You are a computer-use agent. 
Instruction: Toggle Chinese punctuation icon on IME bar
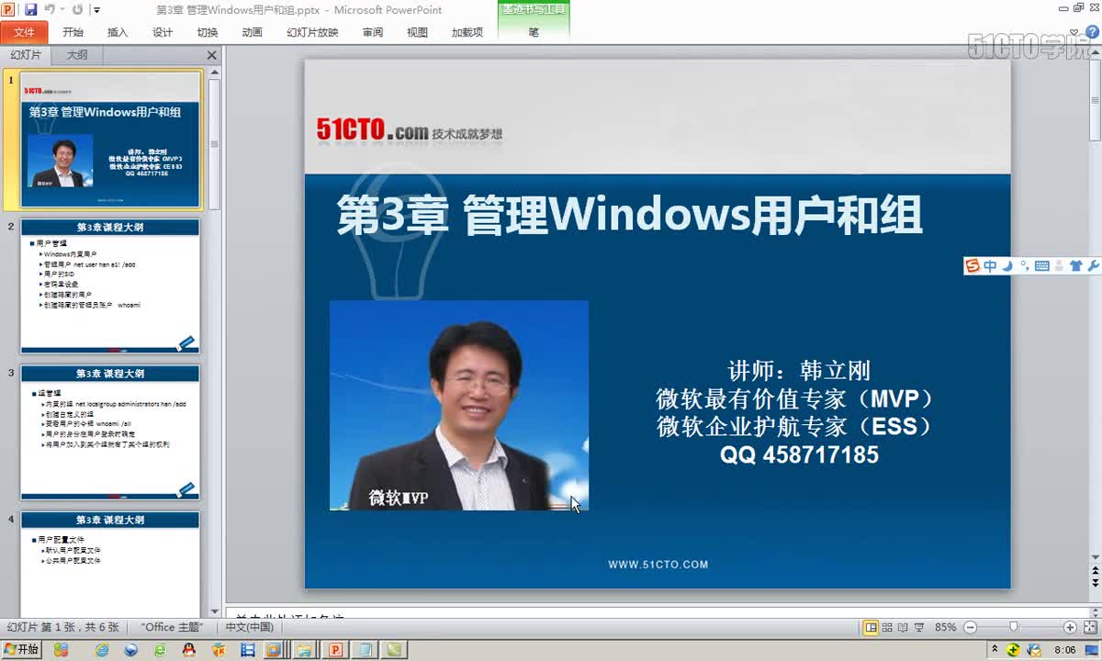tap(1024, 266)
